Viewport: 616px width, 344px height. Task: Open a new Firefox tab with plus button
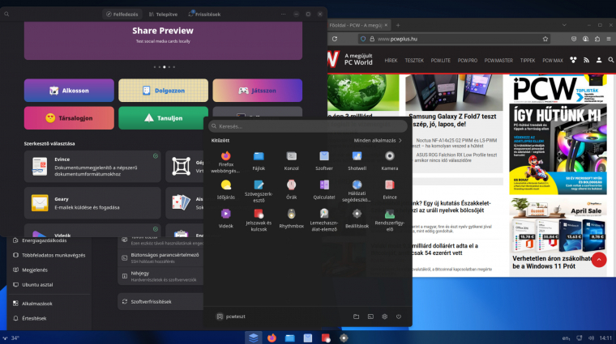398,25
